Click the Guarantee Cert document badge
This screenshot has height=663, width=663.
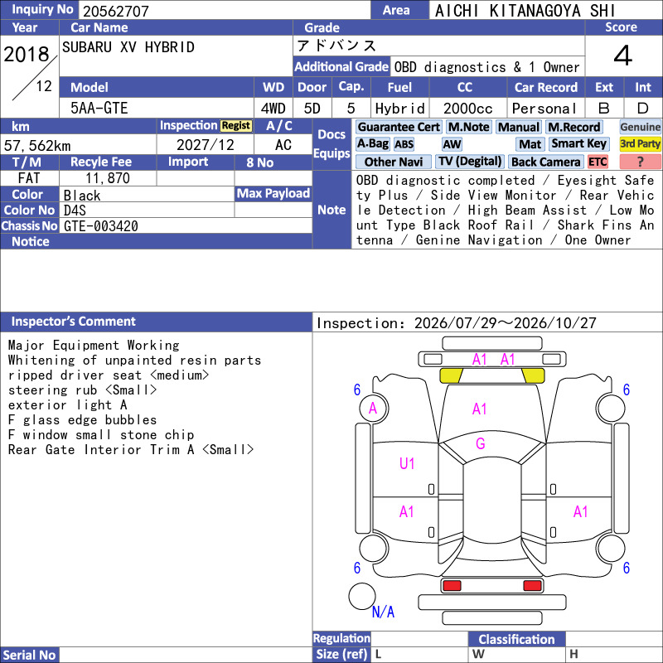399,127
